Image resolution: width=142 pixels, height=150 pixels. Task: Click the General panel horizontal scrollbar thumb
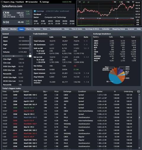pos(14,56)
